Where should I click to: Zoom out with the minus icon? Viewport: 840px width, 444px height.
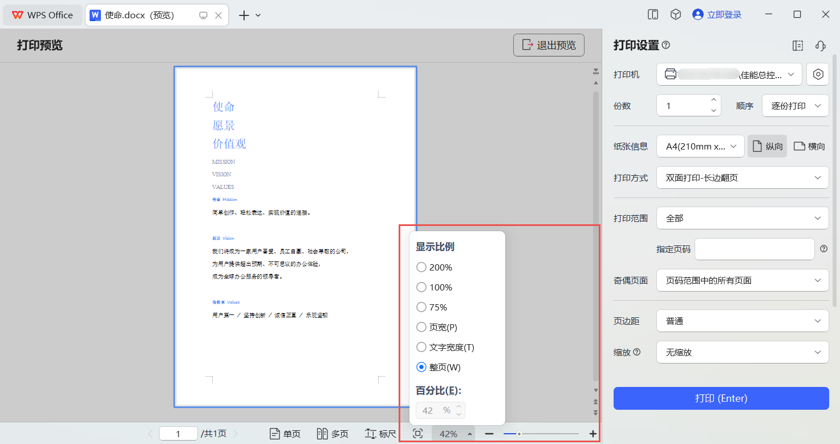click(x=489, y=434)
